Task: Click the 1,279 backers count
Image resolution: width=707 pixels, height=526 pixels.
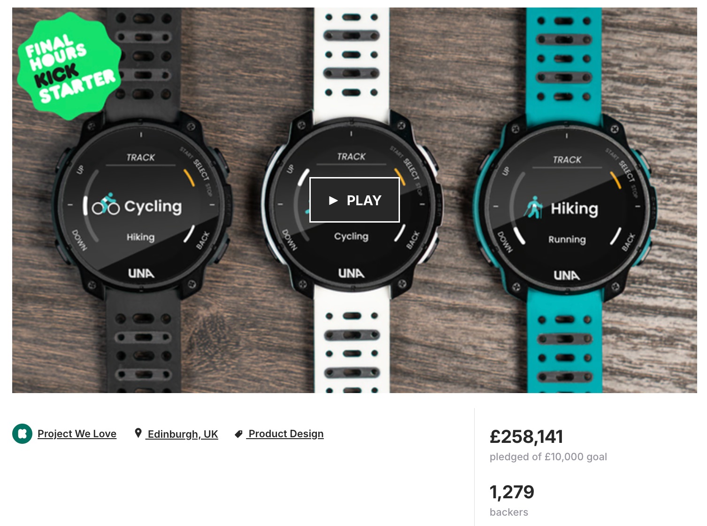Action: tap(512, 492)
